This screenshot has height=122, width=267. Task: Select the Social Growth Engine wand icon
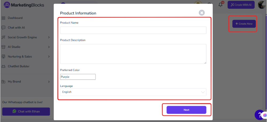(x=3, y=37)
